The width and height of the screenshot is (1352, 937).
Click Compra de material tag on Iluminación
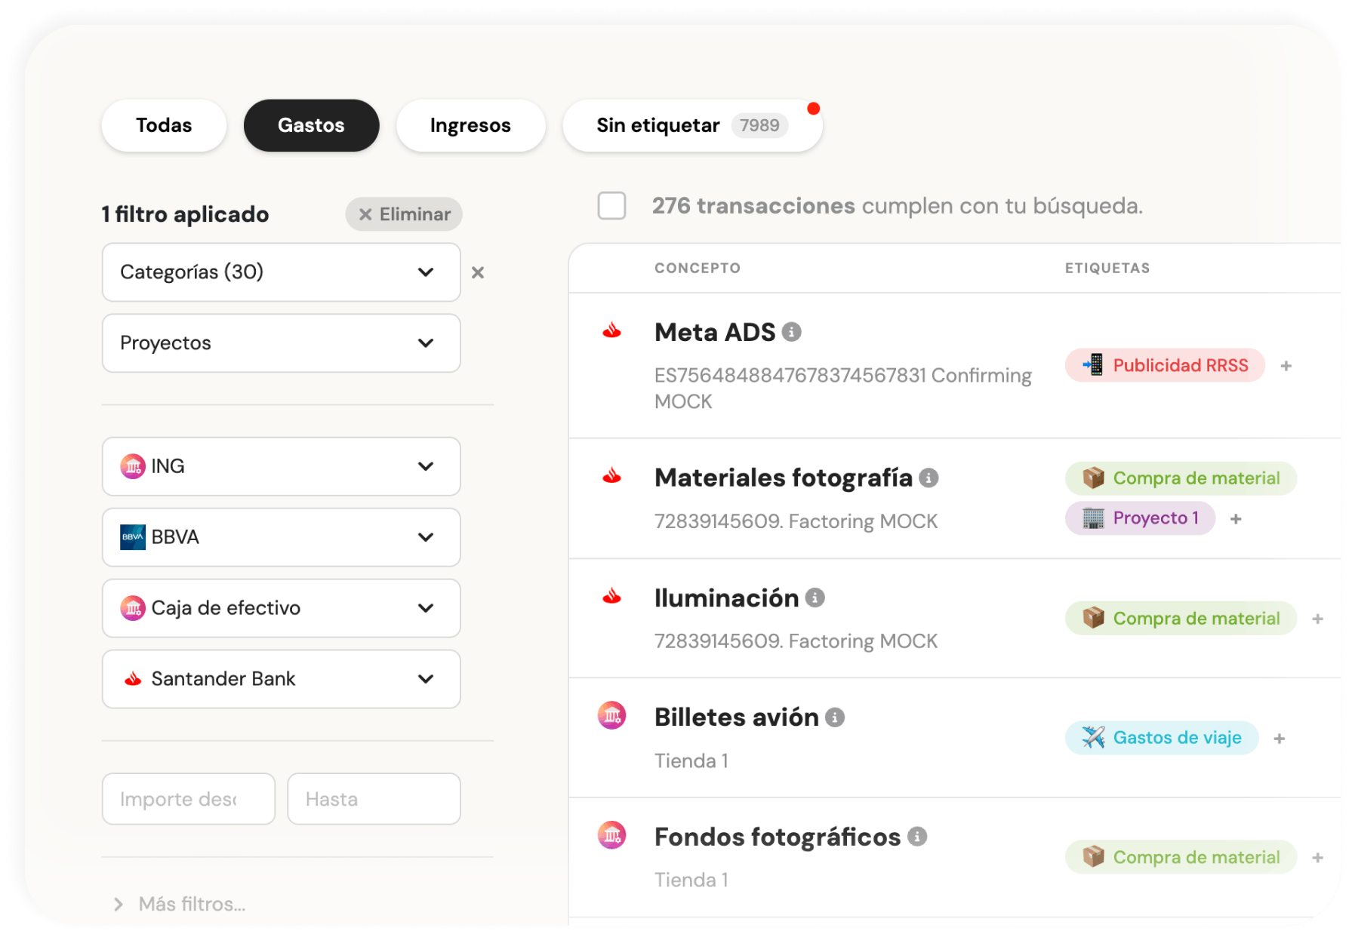[1181, 619]
